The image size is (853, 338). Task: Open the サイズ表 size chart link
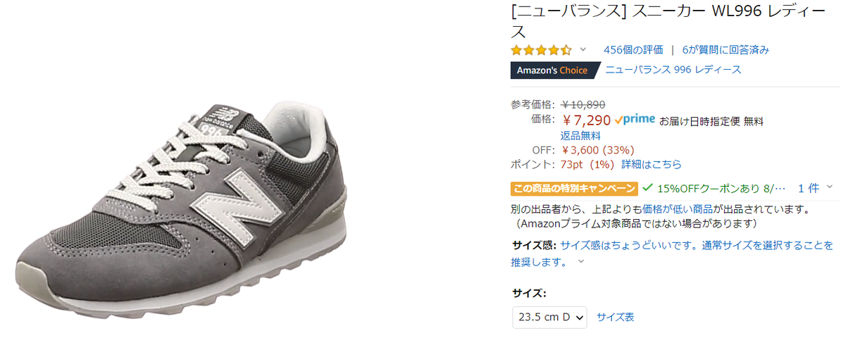(x=616, y=317)
